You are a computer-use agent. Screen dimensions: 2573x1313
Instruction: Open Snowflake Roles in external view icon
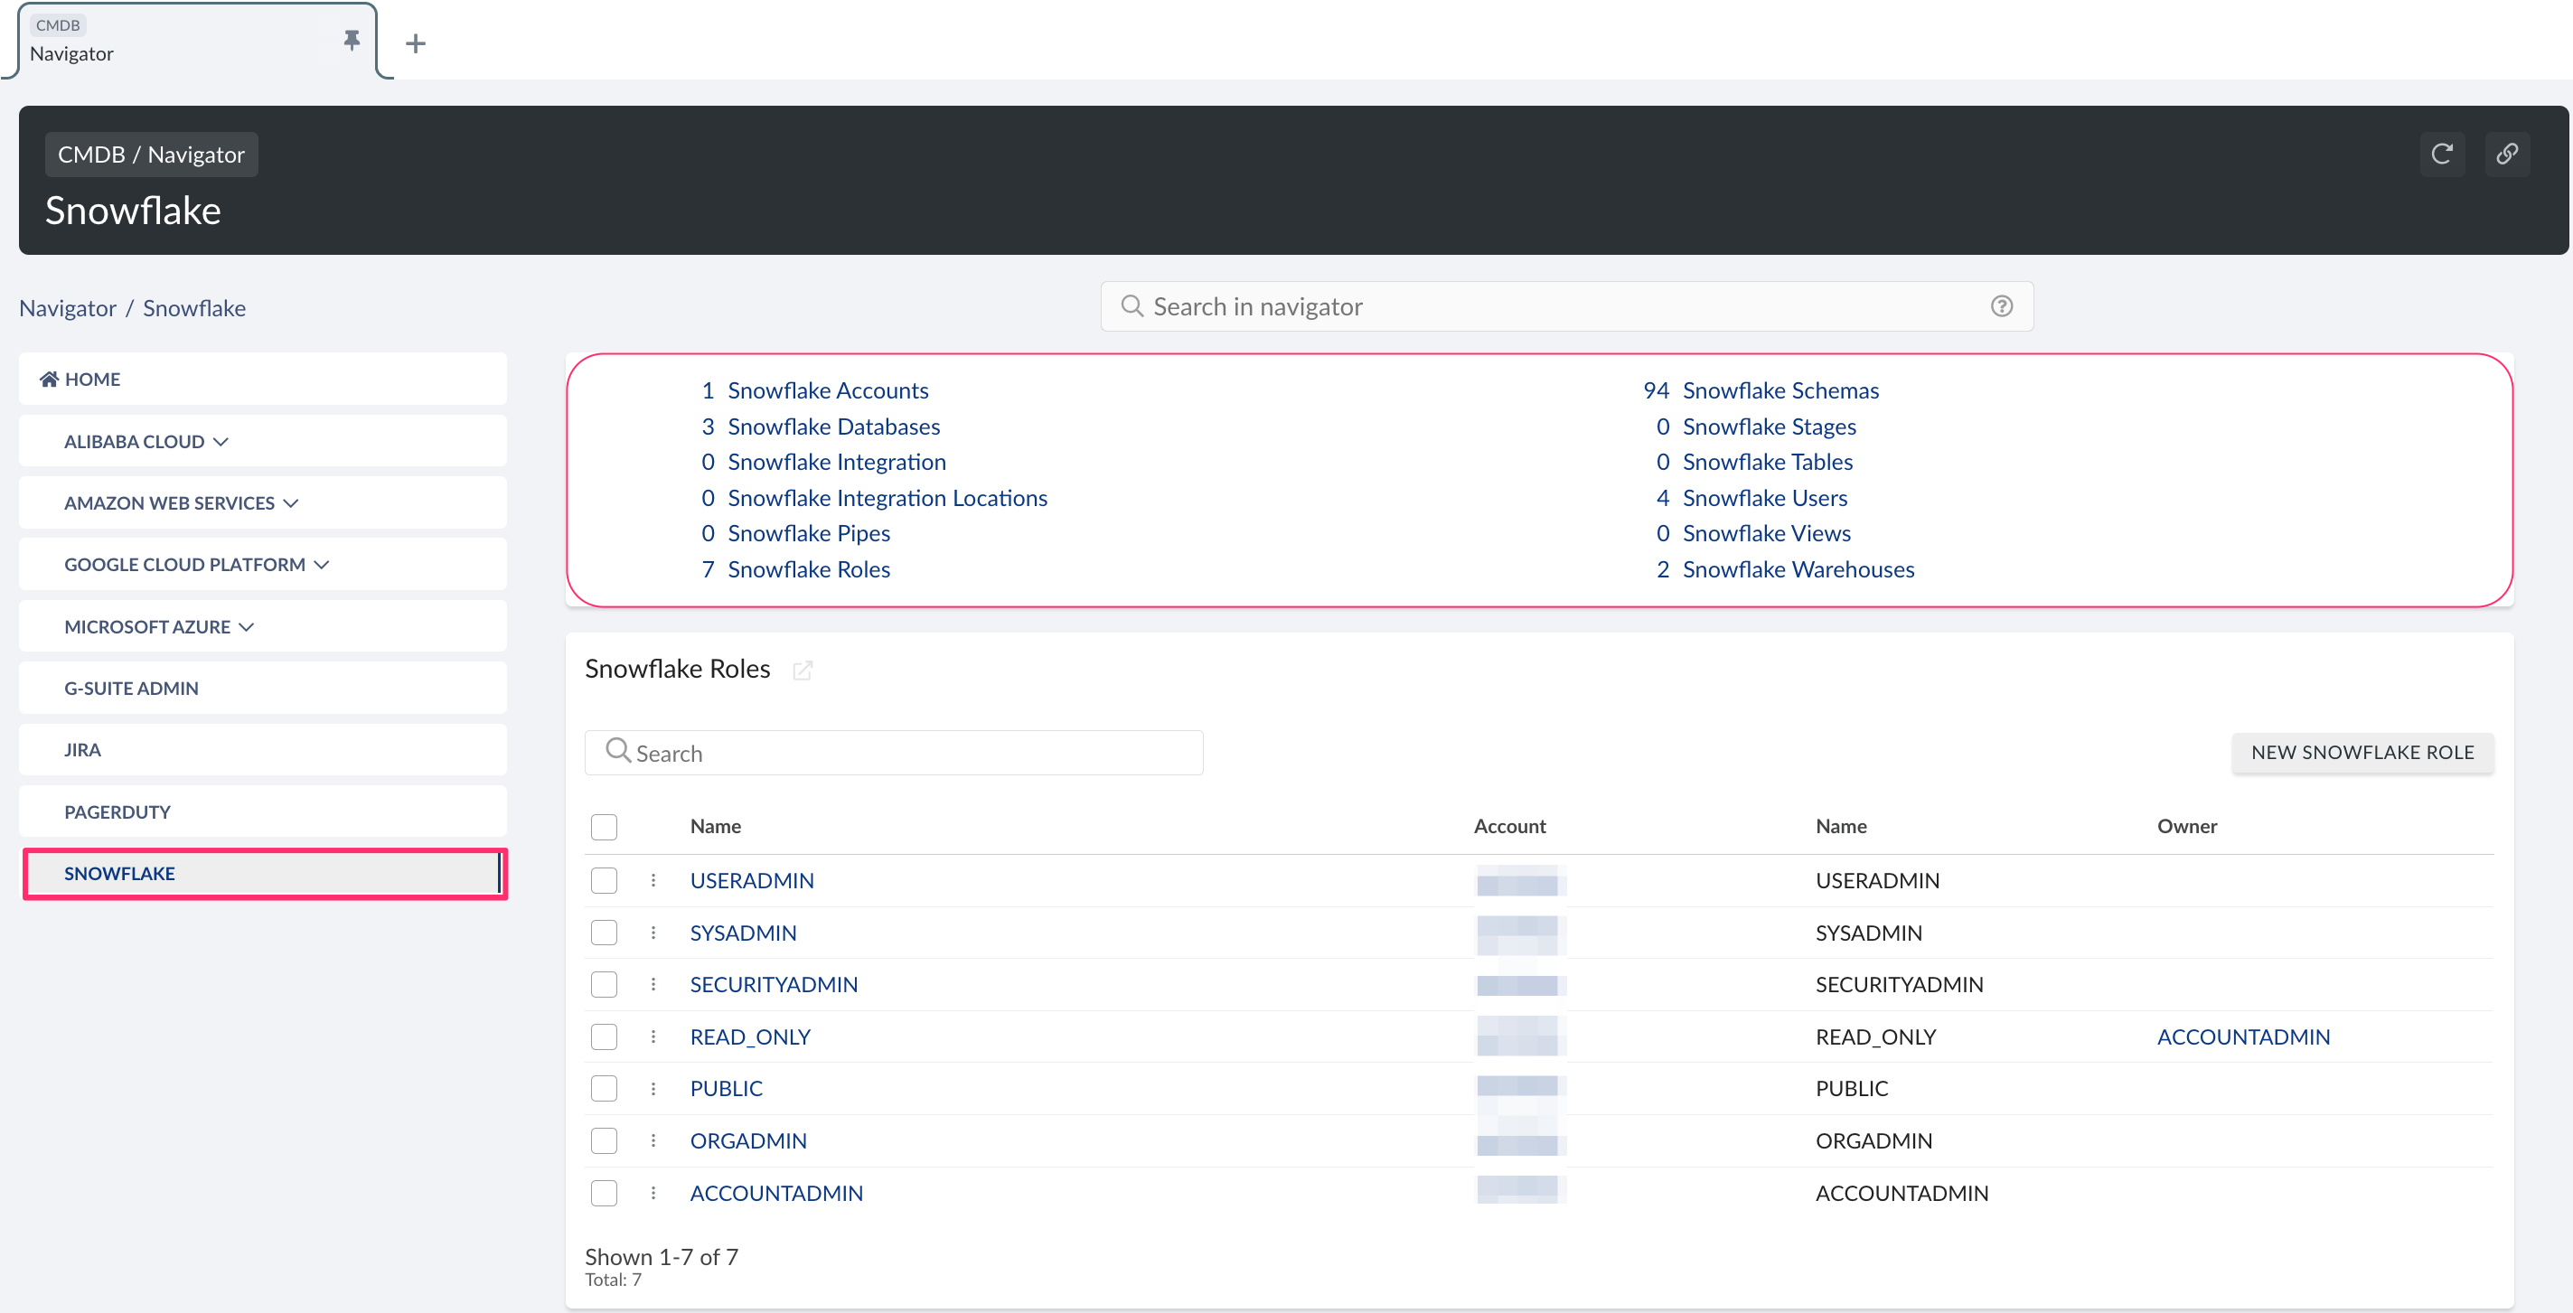tap(802, 670)
